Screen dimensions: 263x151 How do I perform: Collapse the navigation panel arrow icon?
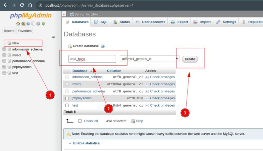click(x=64, y=14)
